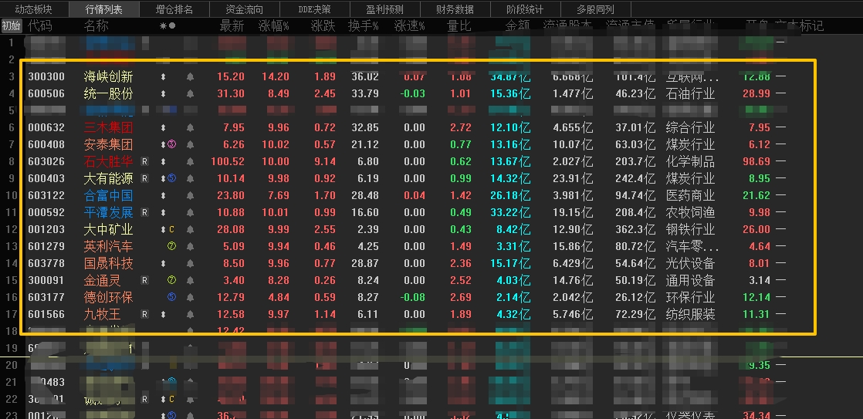The height and width of the screenshot is (419, 863).
Task: Click the 34.87亿 amount cell
Action: [510, 77]
